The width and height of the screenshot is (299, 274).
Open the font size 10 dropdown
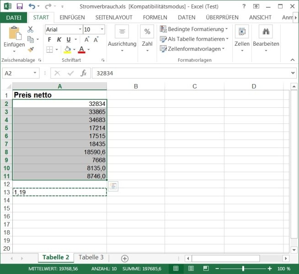(x=102, y=29)
